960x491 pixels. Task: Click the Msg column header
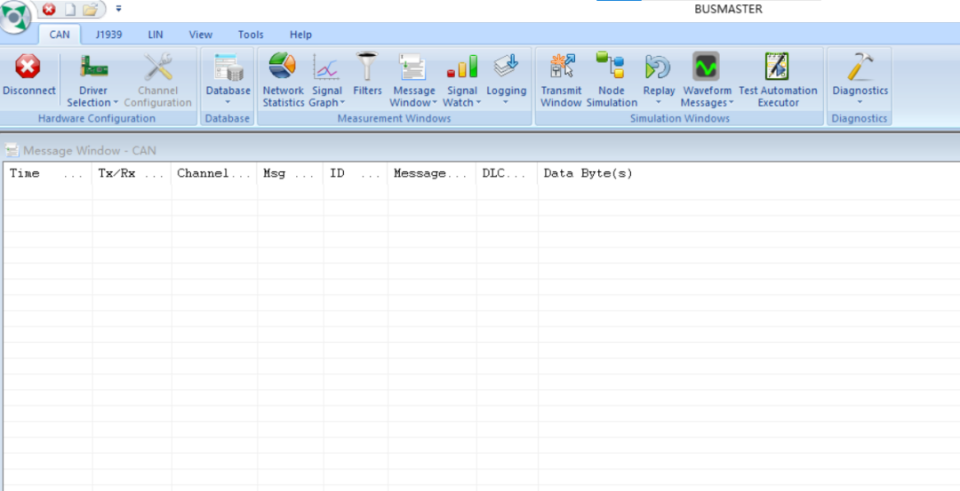coord(290,173)
